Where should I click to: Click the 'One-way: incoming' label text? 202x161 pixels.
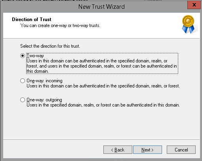pyautogui.click(x=44, y=81)
